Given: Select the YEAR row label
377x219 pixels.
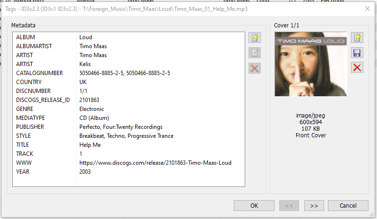Looking at the screenshot, I should coord(23,172).
